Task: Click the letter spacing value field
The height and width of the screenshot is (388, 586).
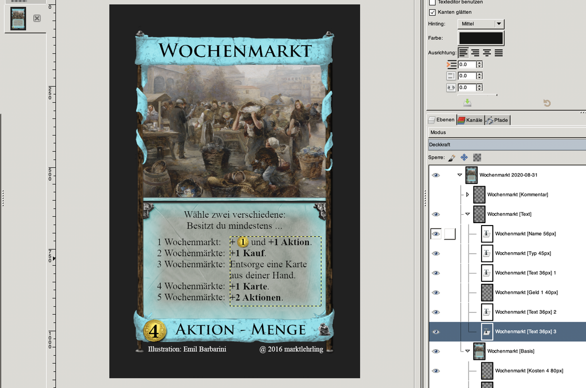Action: (467, 87)
